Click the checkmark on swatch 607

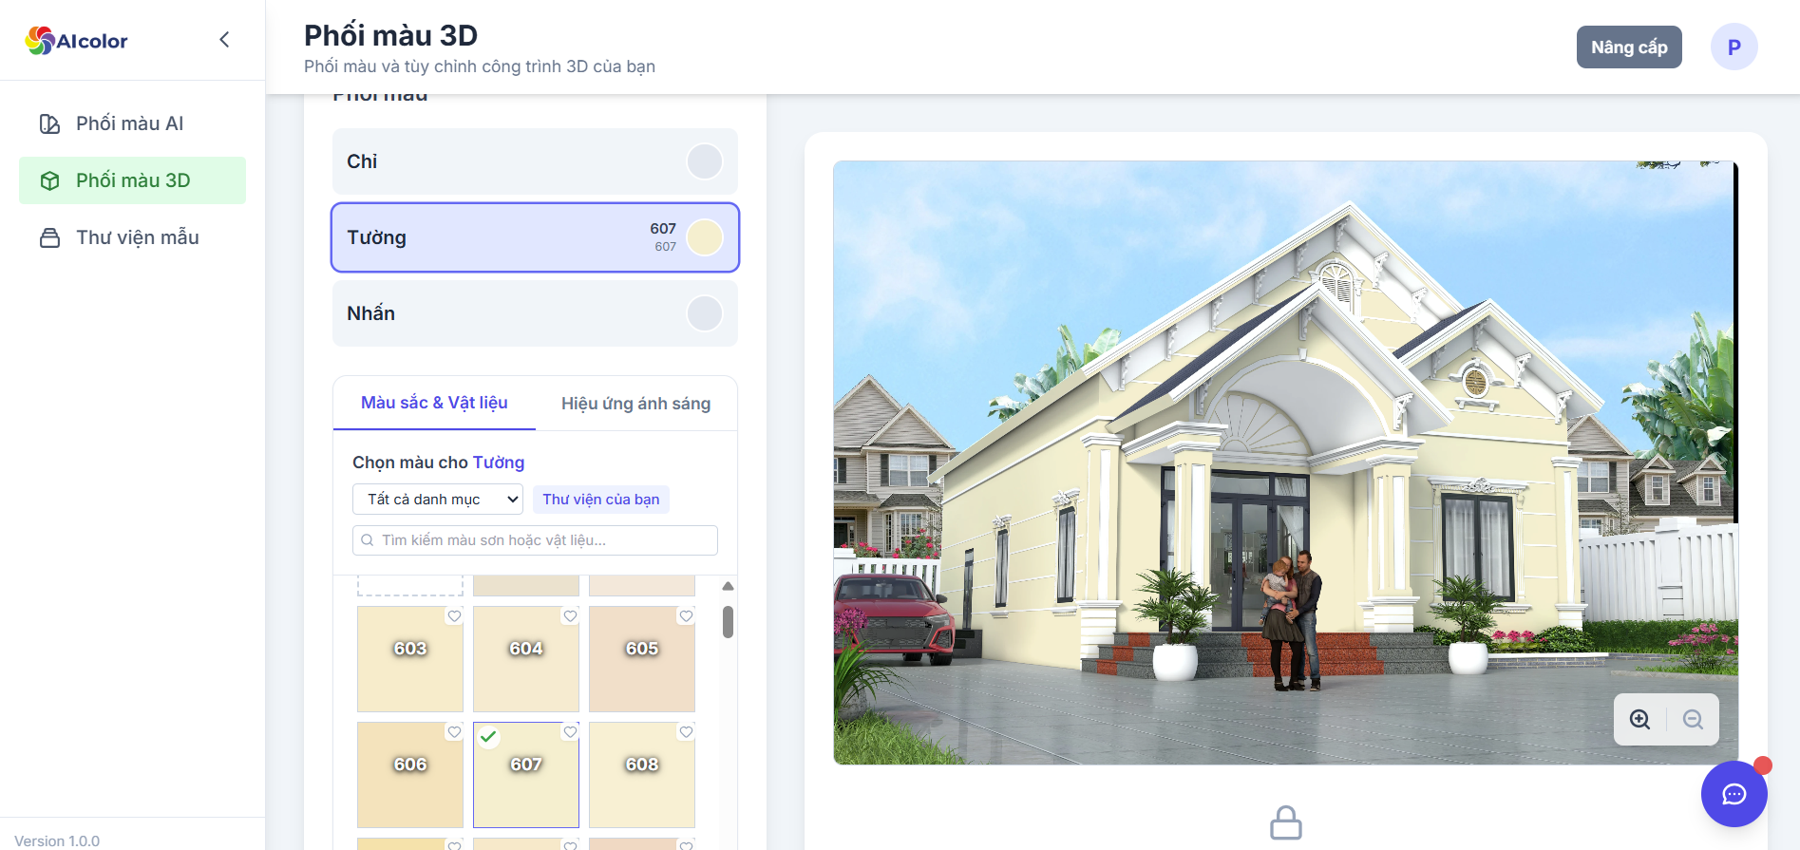(x=488, y=736)
